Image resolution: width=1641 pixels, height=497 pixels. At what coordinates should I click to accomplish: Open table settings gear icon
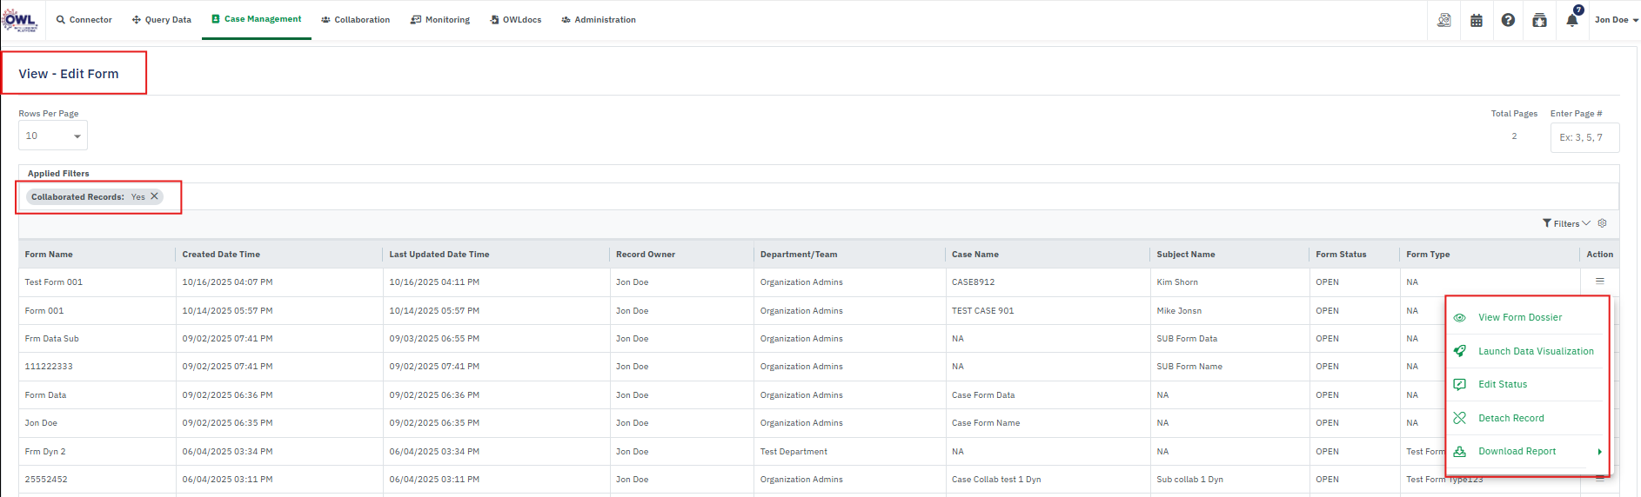(x=1602, y=223)
